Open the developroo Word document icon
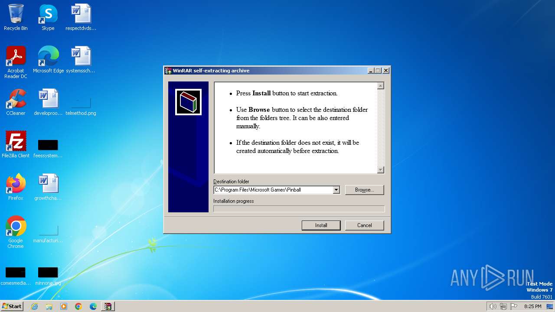Screen dimensions: 555x312 coord(48,102)
